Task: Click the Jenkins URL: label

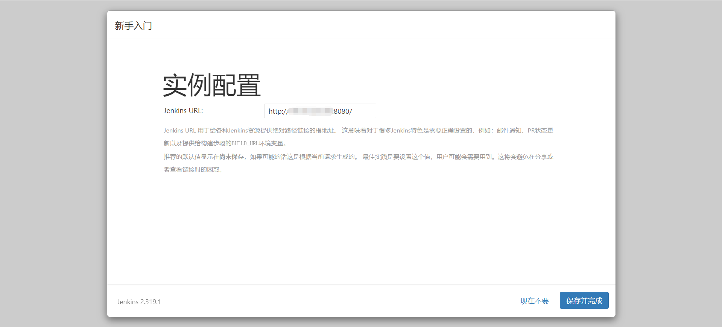Action: pyautogui.click(x=183, y=111)
